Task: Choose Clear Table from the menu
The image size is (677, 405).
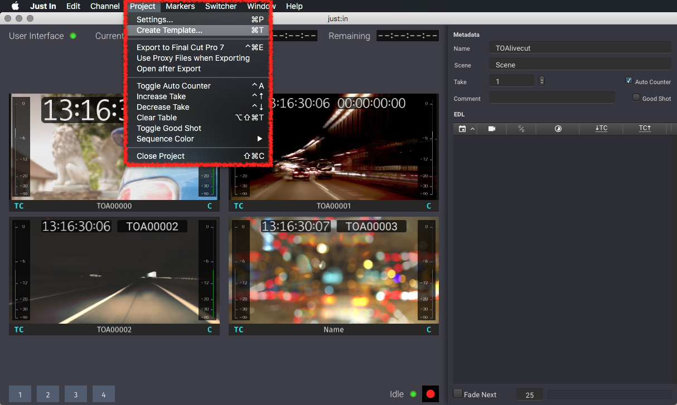Action: (x=199, y=118)
